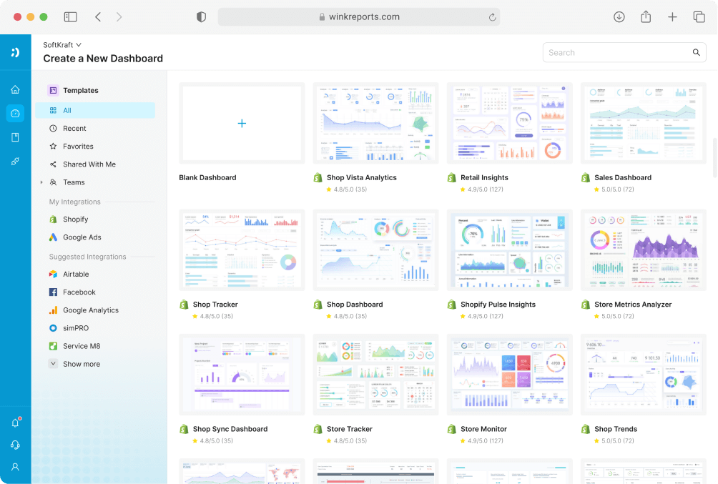This screenshot has height=484, width=718.
Task: Click the Shop Trends title
Action: (x=616, y=429)
